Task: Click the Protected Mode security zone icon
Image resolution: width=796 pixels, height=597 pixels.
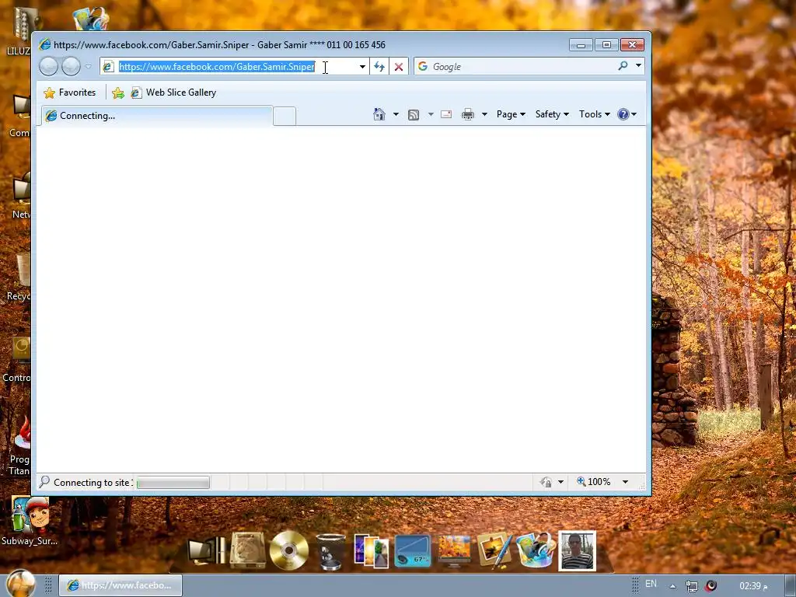Action: (546, 482)
